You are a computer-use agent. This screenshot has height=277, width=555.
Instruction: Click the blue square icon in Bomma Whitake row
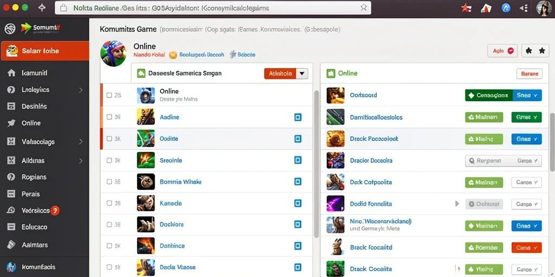pos(298,182)
